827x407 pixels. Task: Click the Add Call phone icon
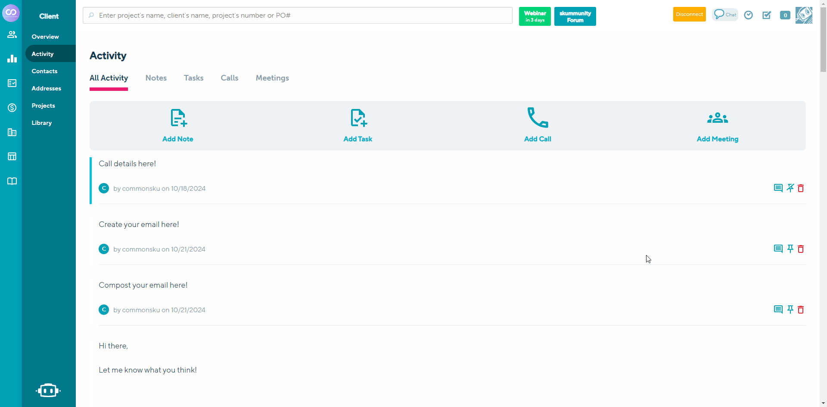[x=538, y=118]
